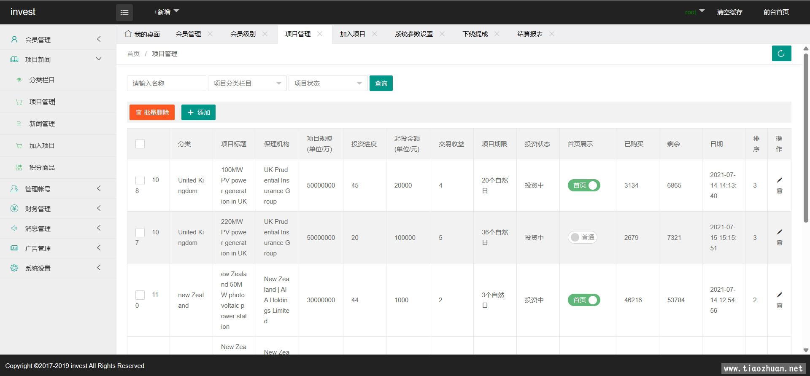Click the home icon on 我的桌面 tab
810x376 pixels.
(x=128, y=34)
